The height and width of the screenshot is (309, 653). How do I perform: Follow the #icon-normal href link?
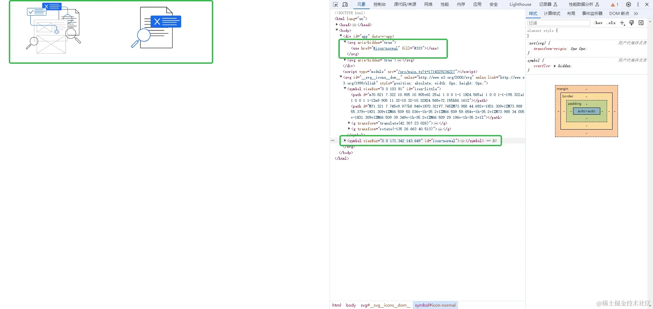point(385,48)
